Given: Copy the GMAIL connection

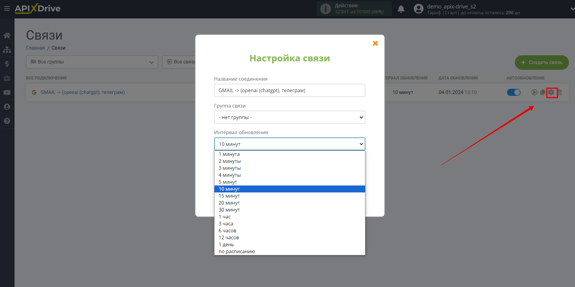Looking at the screenshot, I should 543,92.
